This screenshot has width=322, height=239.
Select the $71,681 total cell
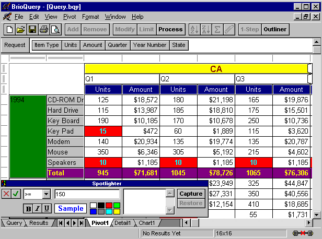[x=141, y=173]
